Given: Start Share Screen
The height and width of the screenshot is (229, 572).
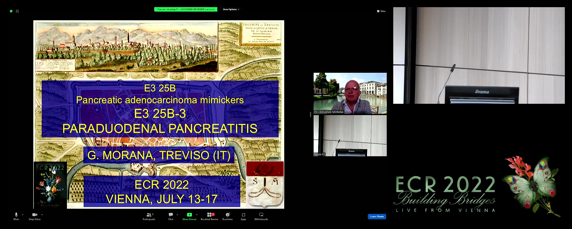Looking at the screenshot, I should pyautogui.click(x=189, y=216).
